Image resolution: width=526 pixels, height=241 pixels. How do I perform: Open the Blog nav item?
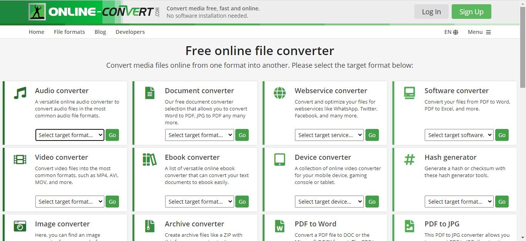click(100, 32)
